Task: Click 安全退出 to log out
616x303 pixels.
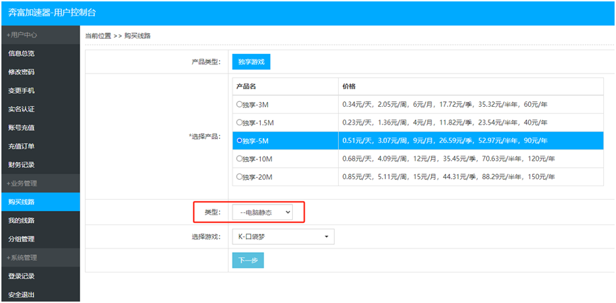Action: click(21, 295)
